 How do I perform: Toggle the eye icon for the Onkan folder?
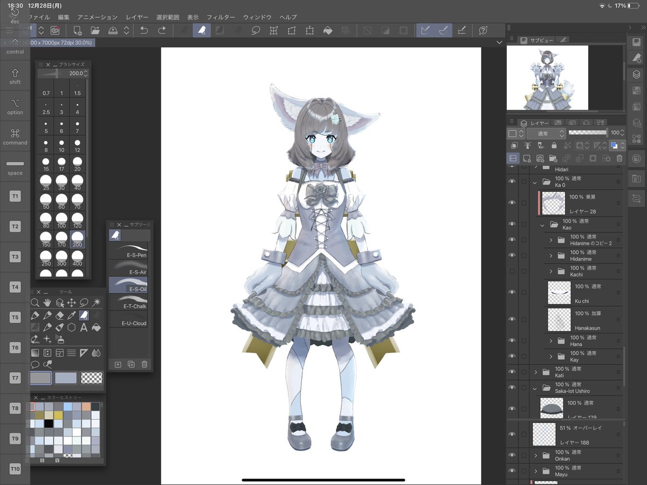[x=512, y=455]
